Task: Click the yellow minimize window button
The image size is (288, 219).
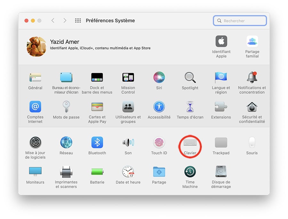Action: 33,20
